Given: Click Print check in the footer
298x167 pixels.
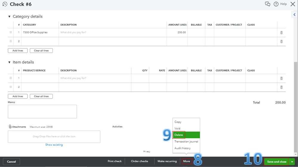Looking at the screenshot, I should [x=115, y=161].
